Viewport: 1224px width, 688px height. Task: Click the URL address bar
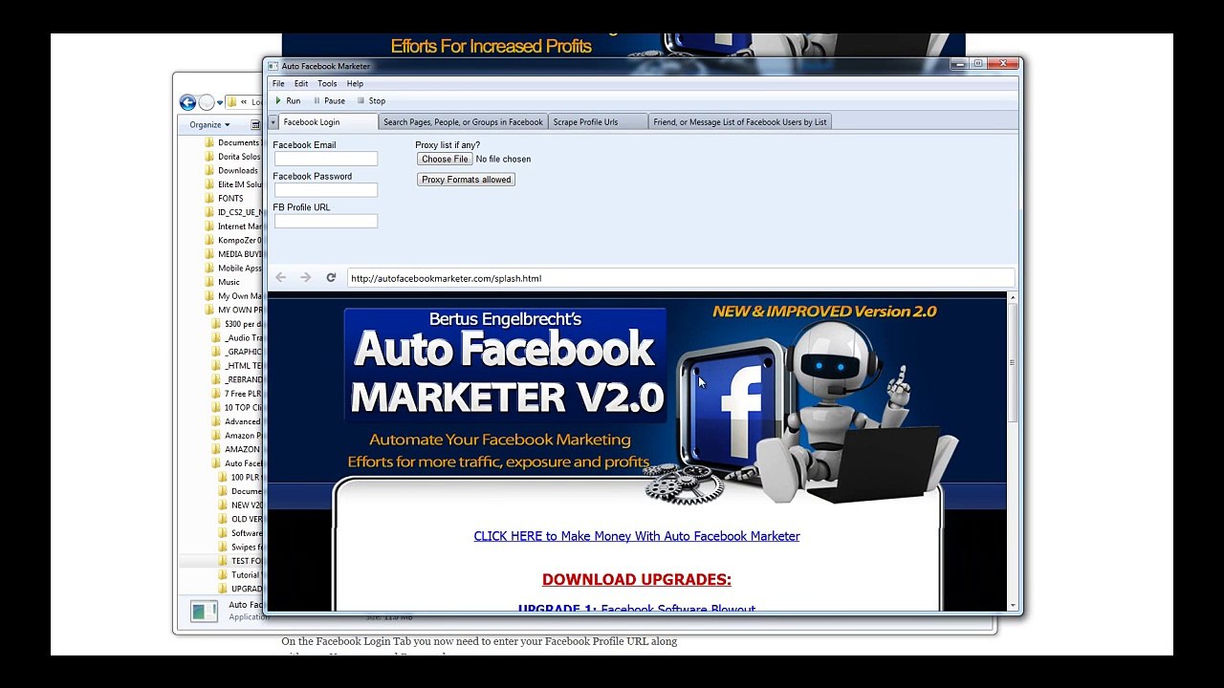point(680,278)
